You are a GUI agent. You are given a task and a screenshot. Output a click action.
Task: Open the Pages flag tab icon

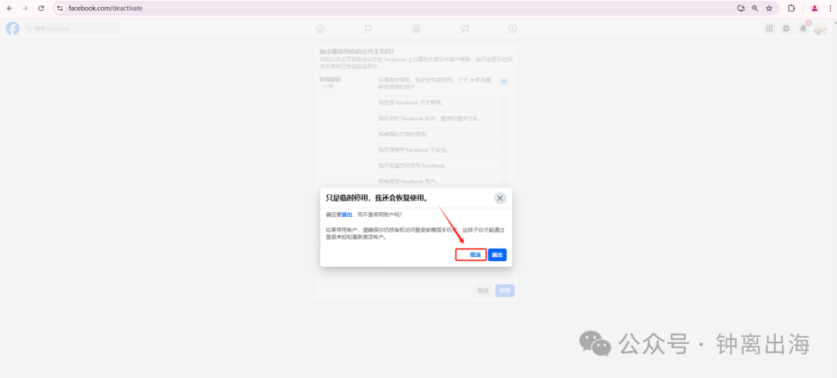(368, 29)
